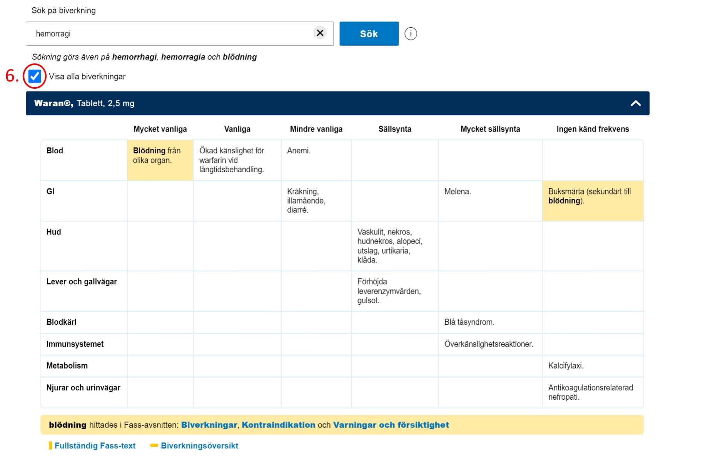Click the highlighted Blödning från olika organ cell
This screenshot has width=710, height=475.
pyautogui.click(x=160, y=160)
